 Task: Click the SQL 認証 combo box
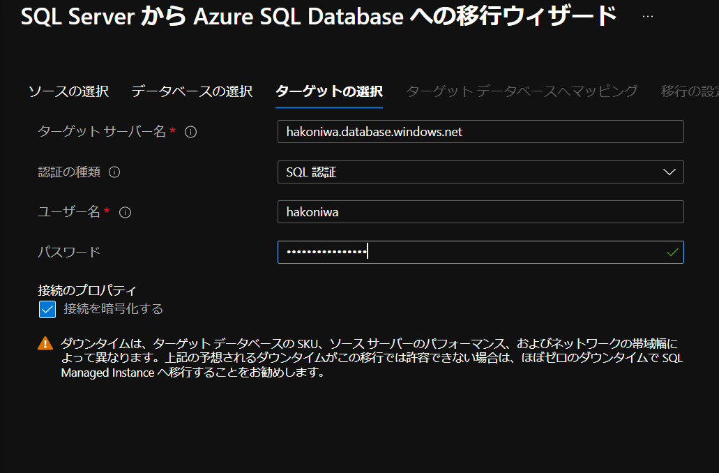(x=481, y=172)
